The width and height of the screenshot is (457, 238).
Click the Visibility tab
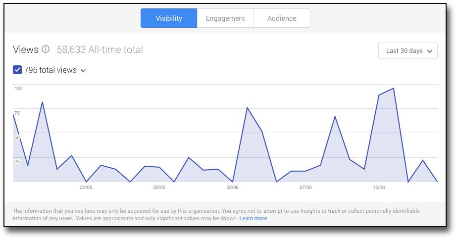(x=169, y=18)
